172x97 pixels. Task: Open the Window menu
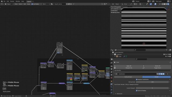[x=18, y=1]
